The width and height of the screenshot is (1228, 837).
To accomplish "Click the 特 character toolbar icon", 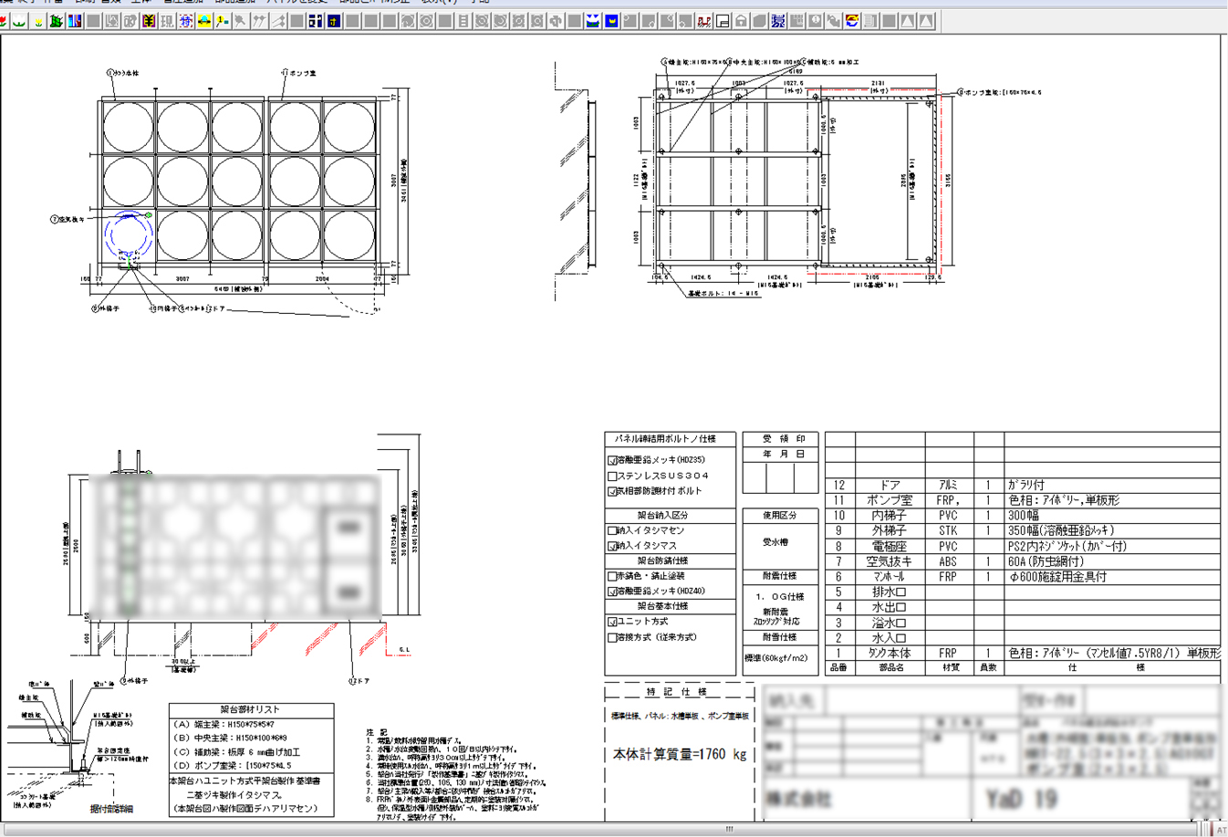I will [x=185, y=21].
